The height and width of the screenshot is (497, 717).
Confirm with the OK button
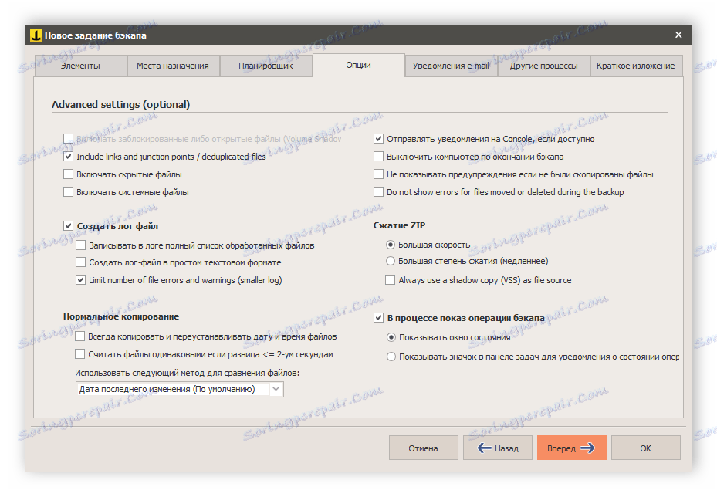646,448
